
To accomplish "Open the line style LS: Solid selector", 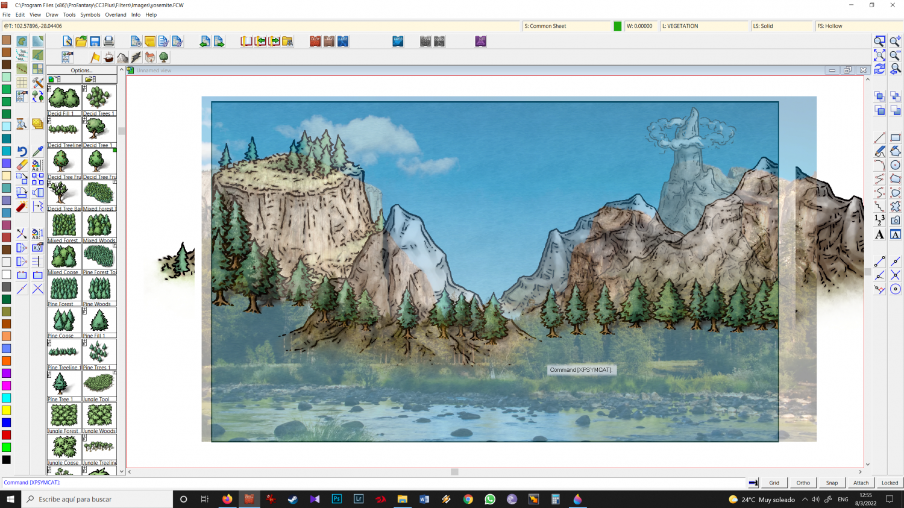I will coord(782,26).
